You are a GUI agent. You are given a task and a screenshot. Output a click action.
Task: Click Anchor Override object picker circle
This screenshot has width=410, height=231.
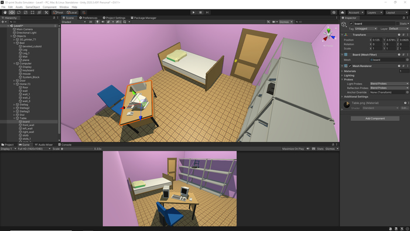[x=407, y=93]
